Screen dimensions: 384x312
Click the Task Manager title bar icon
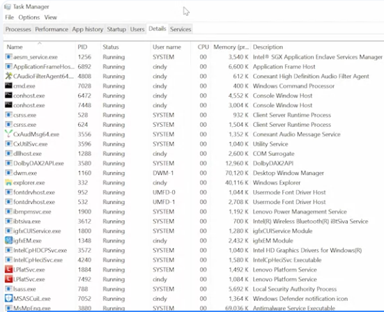click(8, 6)
